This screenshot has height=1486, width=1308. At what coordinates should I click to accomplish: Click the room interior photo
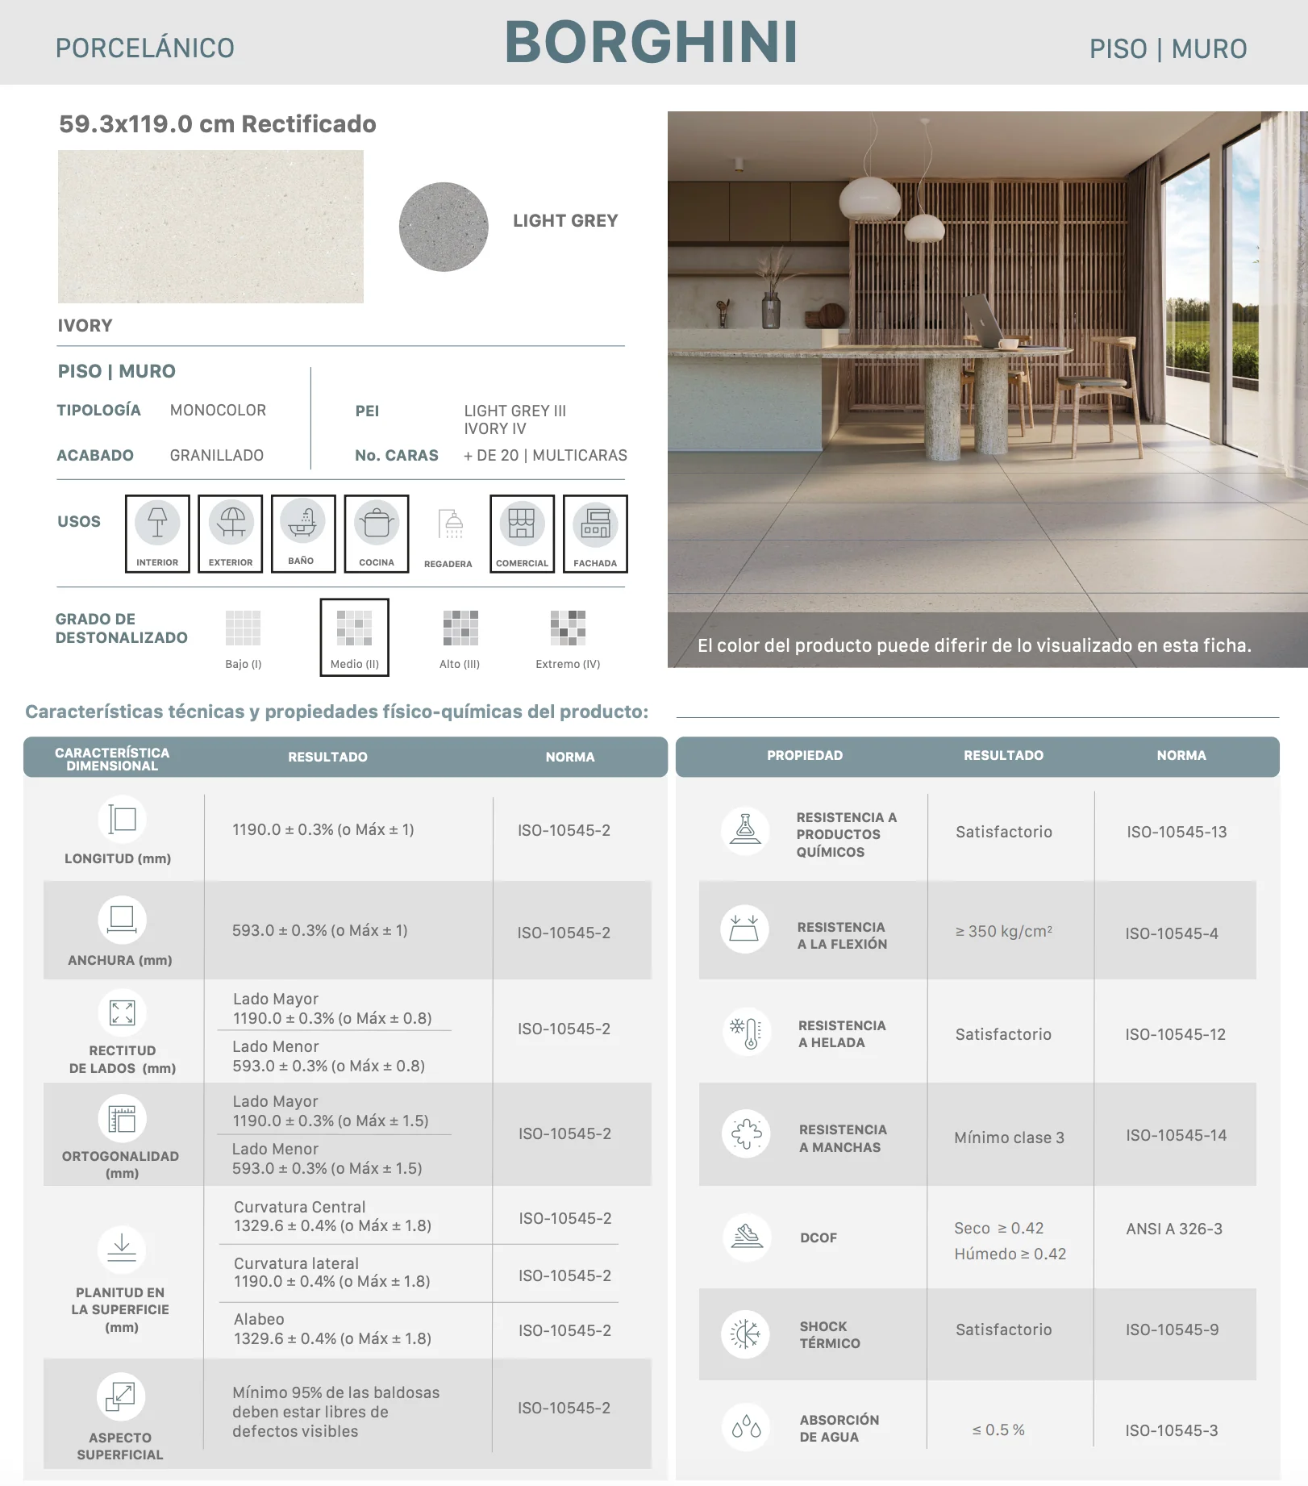[x=987, y=389]
